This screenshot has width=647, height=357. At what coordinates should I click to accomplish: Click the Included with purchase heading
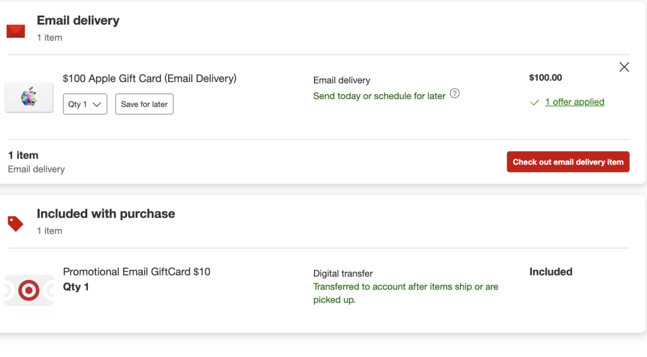click(x=106, y=214)
